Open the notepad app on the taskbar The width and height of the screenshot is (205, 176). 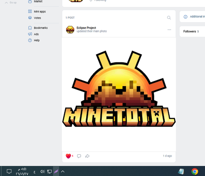(181, 171)
